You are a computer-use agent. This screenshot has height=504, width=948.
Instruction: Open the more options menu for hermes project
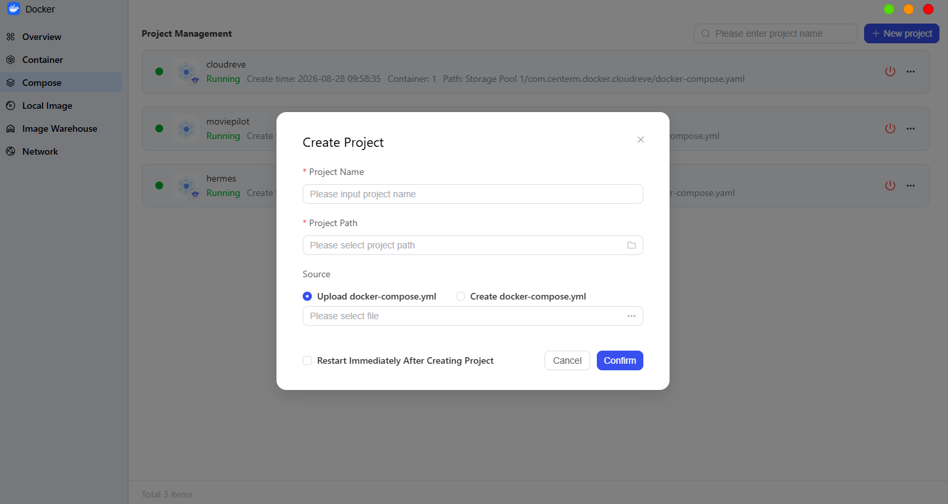pos(911,185)
